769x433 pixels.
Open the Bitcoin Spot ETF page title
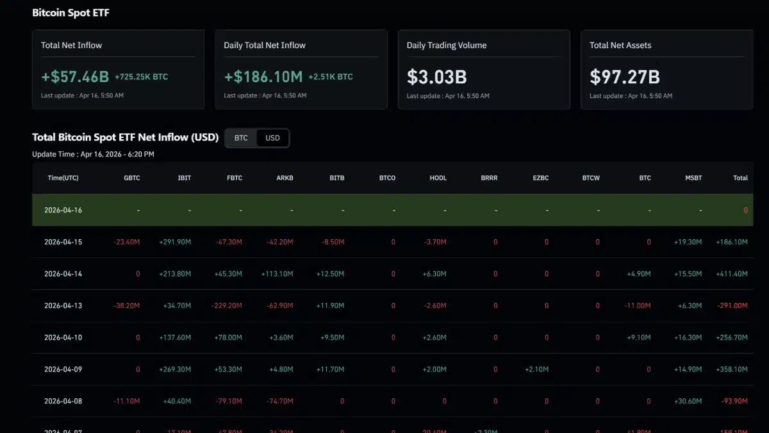coord(70,12)
